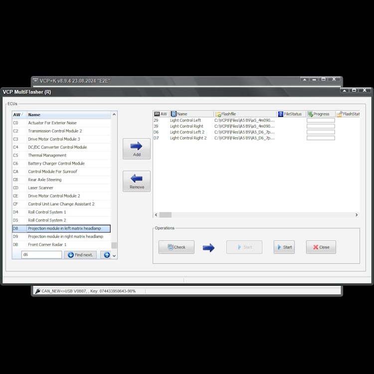
Task: Click the enabled Start button beside Close
Action: click(284, 247)
